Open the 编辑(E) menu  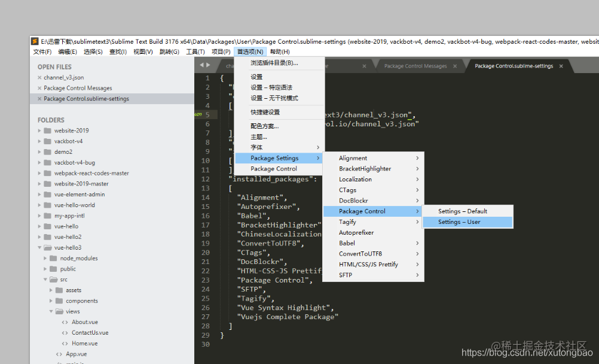tap(68, 51)
